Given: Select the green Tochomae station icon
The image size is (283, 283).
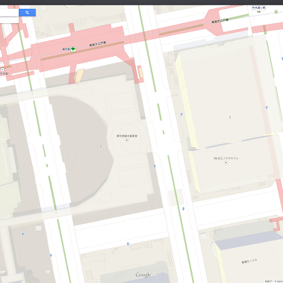Looking at the screenshot, I should 73,49.
